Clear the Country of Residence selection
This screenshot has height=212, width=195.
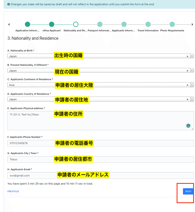point(187,99)
